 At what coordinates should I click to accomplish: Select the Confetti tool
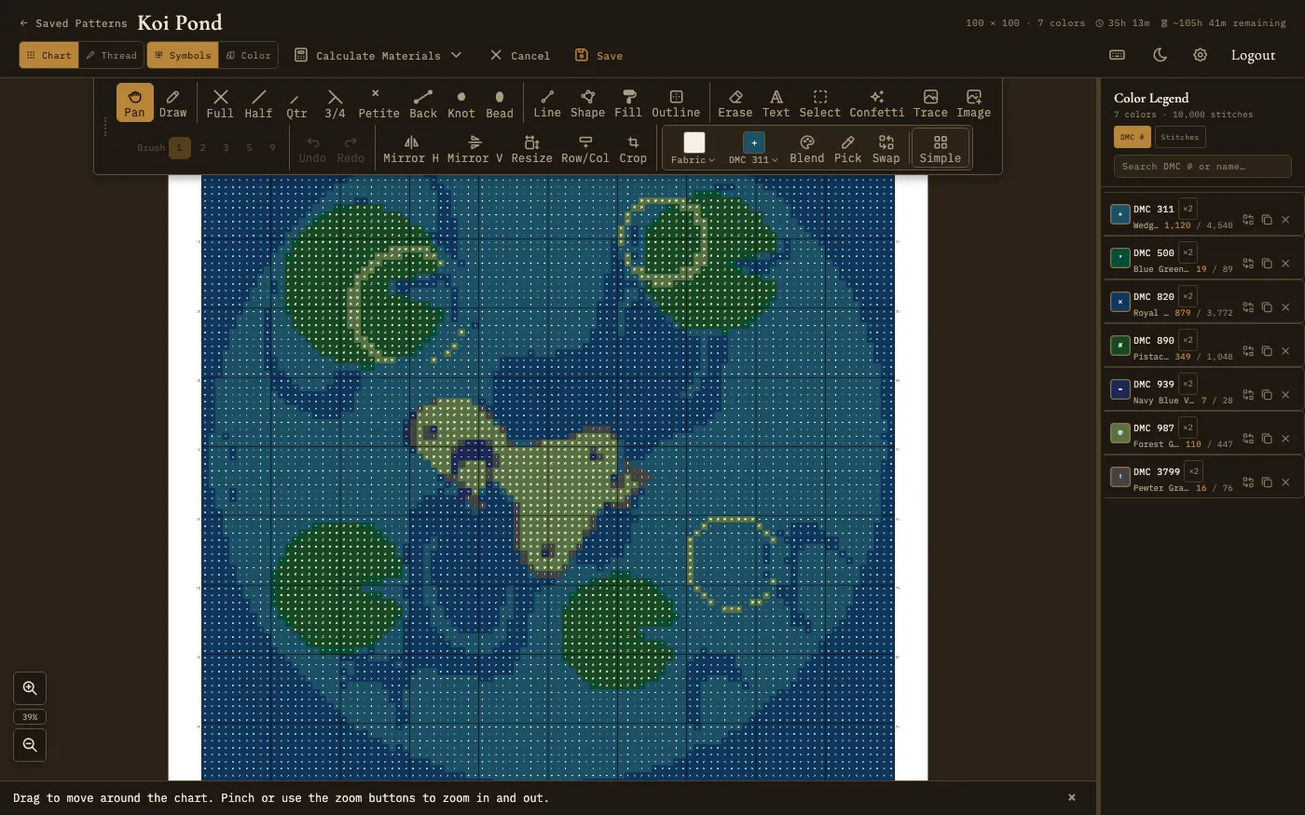[876, 102]
